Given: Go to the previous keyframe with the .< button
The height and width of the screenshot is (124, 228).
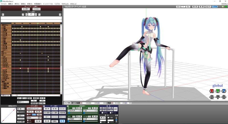Looking at the screenshot, I should tap(23, 15).
